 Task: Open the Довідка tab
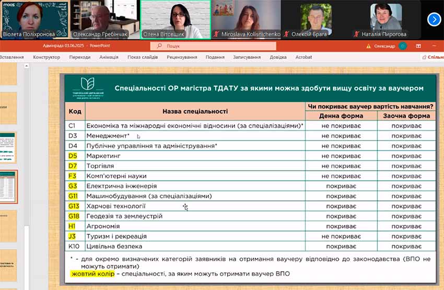[x=278, y=57]
